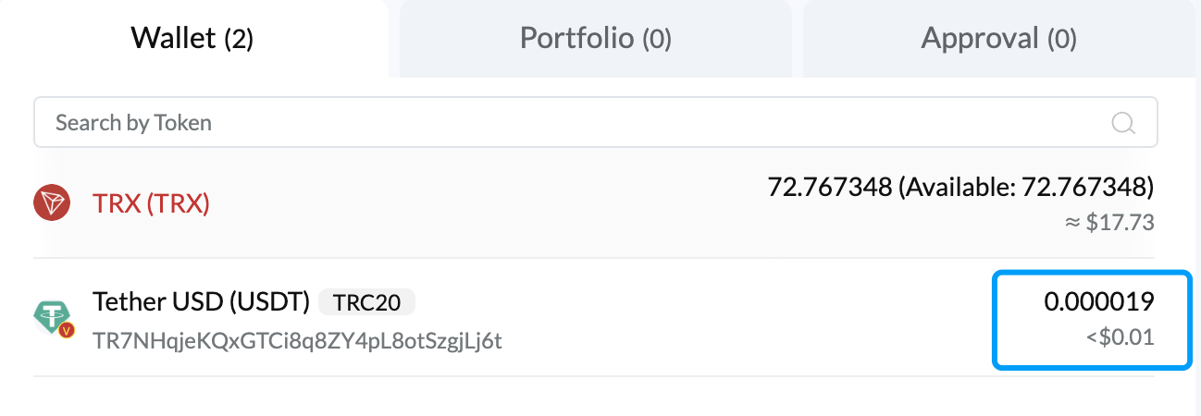
Task: Click the TR7NHqjeKQx contract address
Action: point(297,340)
